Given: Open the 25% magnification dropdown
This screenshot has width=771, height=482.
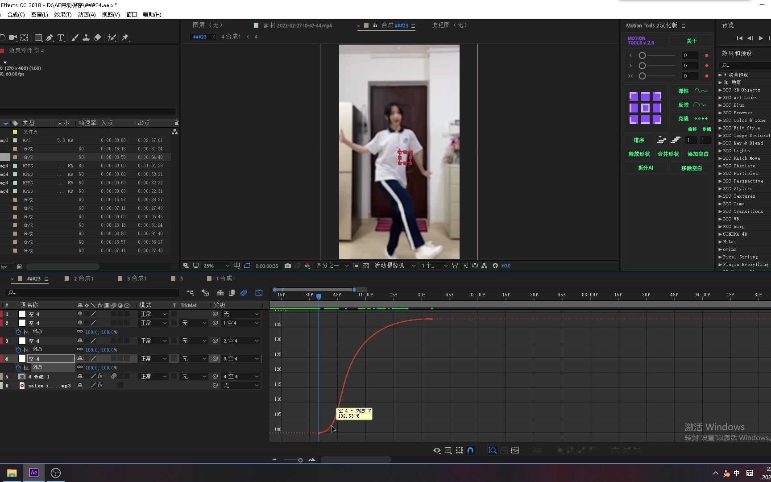Looking at the screenshot, I should [216, 266].
